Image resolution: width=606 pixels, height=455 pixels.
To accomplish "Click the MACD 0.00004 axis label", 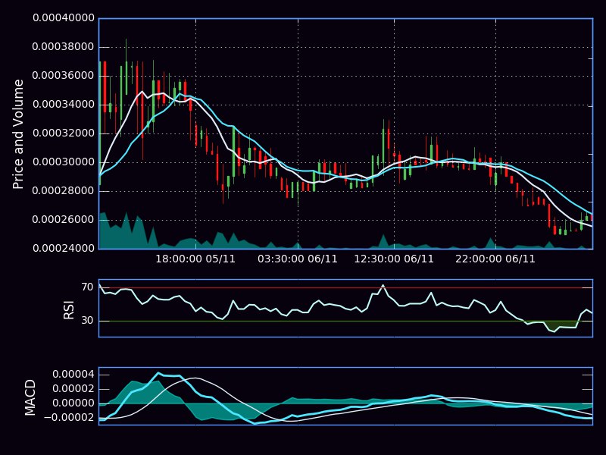I will click(73, 375).
